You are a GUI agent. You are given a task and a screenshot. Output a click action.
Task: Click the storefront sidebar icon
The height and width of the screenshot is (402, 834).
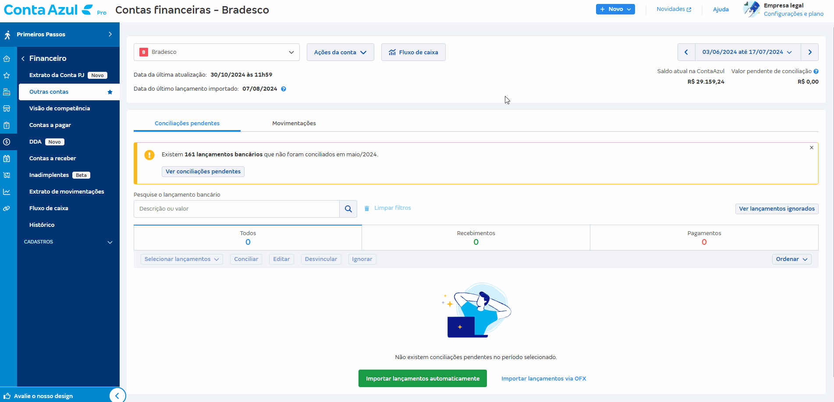pos(7,109)
